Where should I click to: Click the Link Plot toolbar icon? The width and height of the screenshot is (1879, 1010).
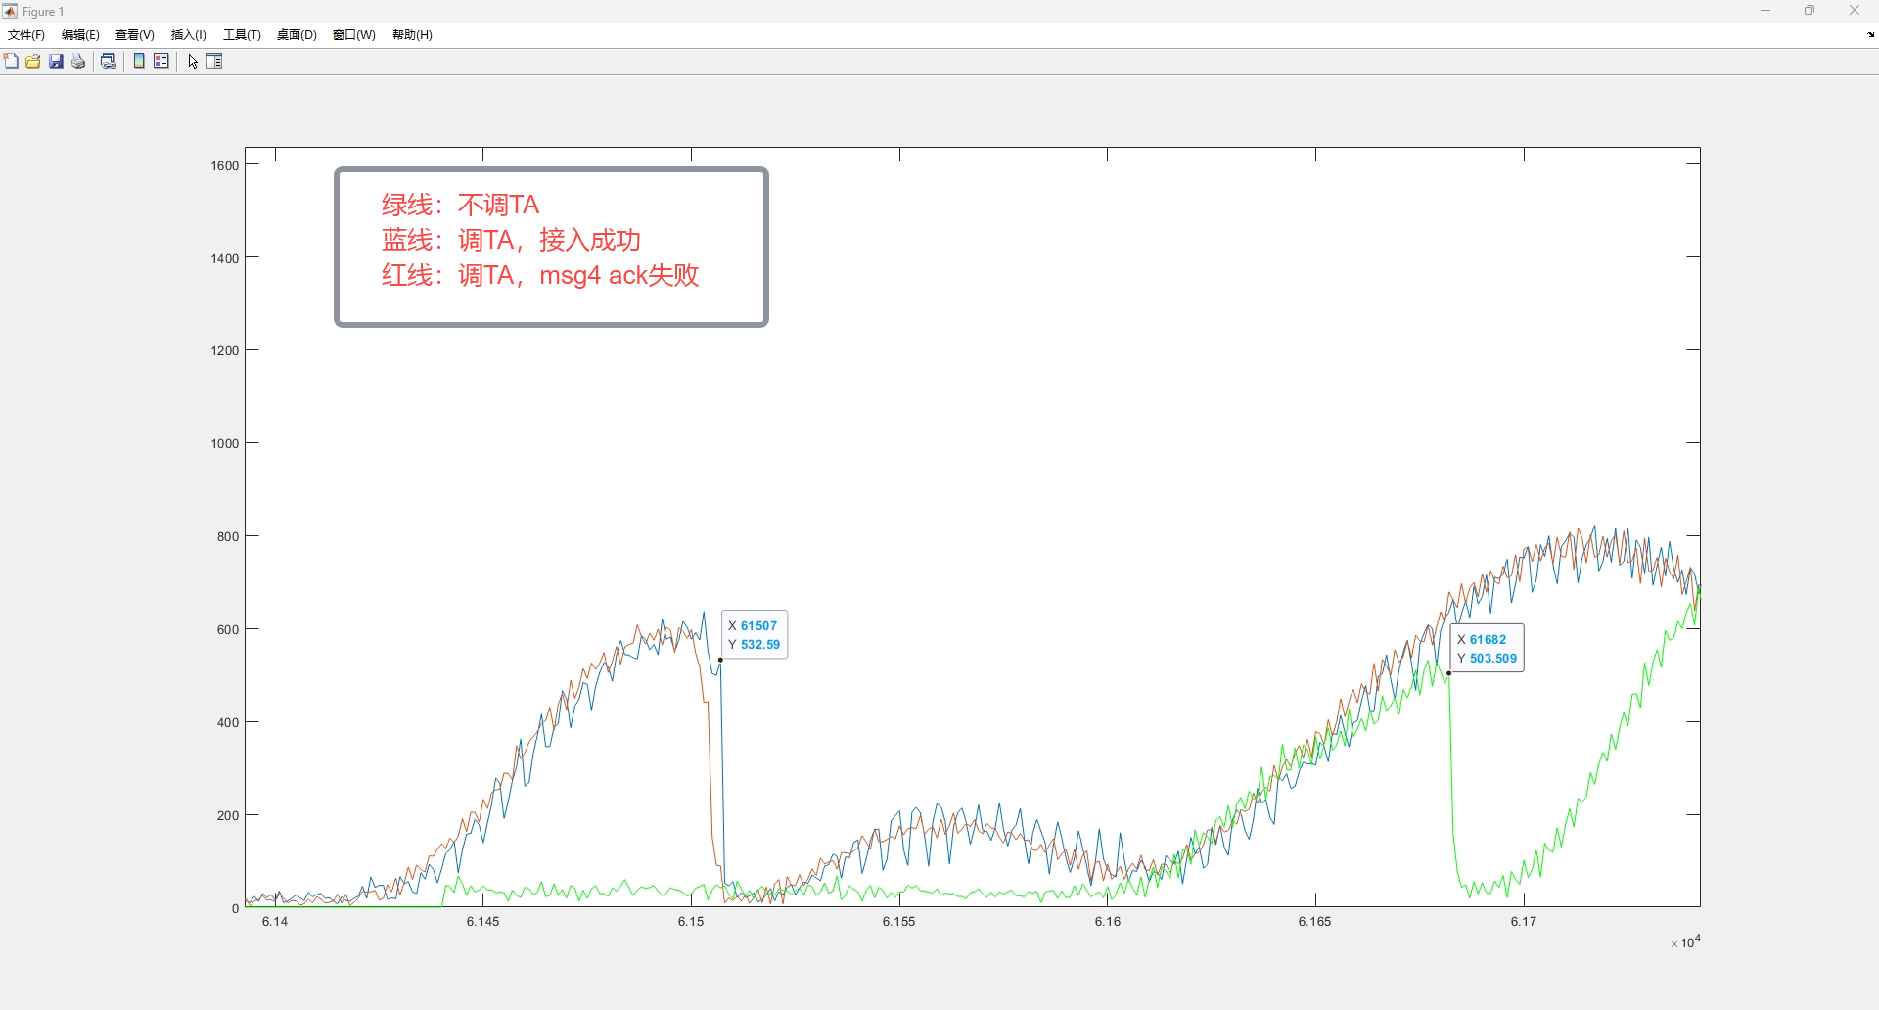tap(109, 61)
